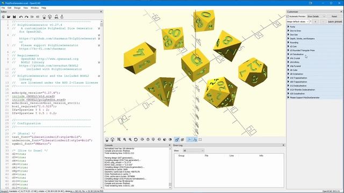Switch to Left view via the viewport icon
The image size is (344, 193).
159,139
